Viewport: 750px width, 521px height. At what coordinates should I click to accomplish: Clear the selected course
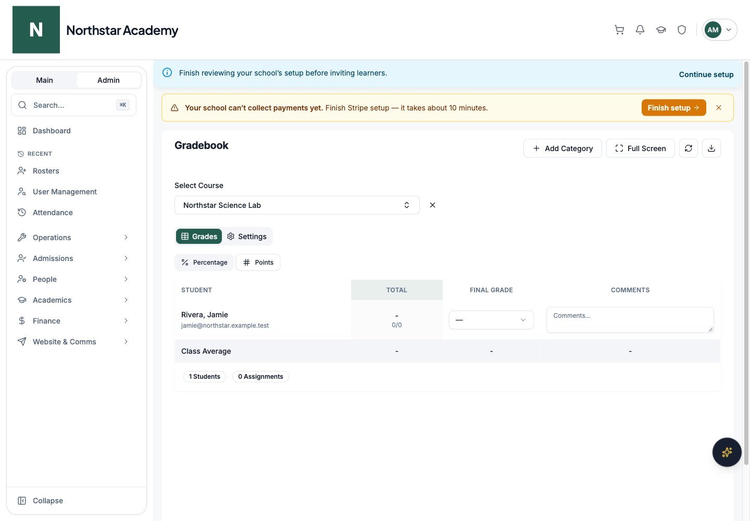coord(432,205)
